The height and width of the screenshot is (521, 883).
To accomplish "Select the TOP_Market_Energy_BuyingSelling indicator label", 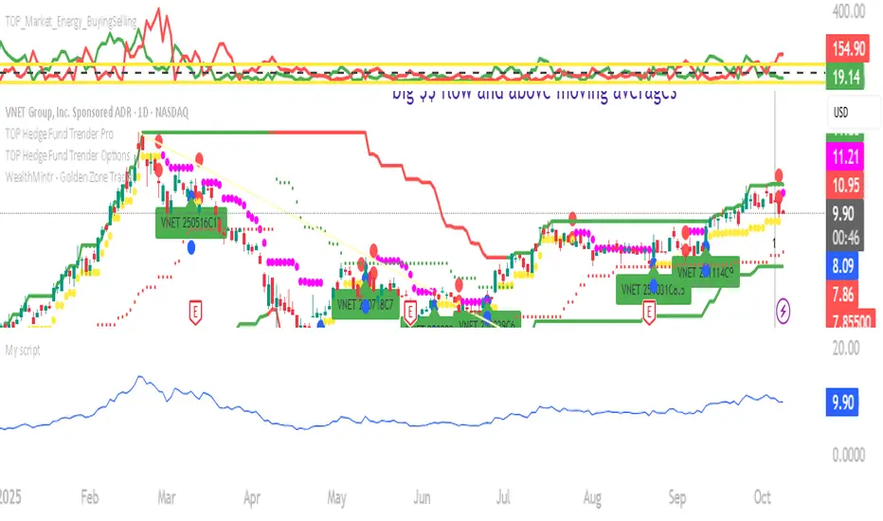I will point(70,22).
